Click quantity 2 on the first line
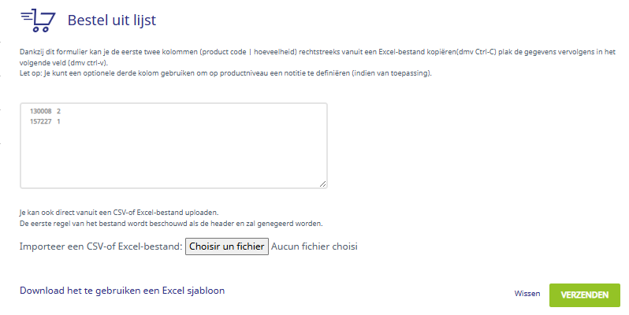629x315 pixels. click(58, 112)
